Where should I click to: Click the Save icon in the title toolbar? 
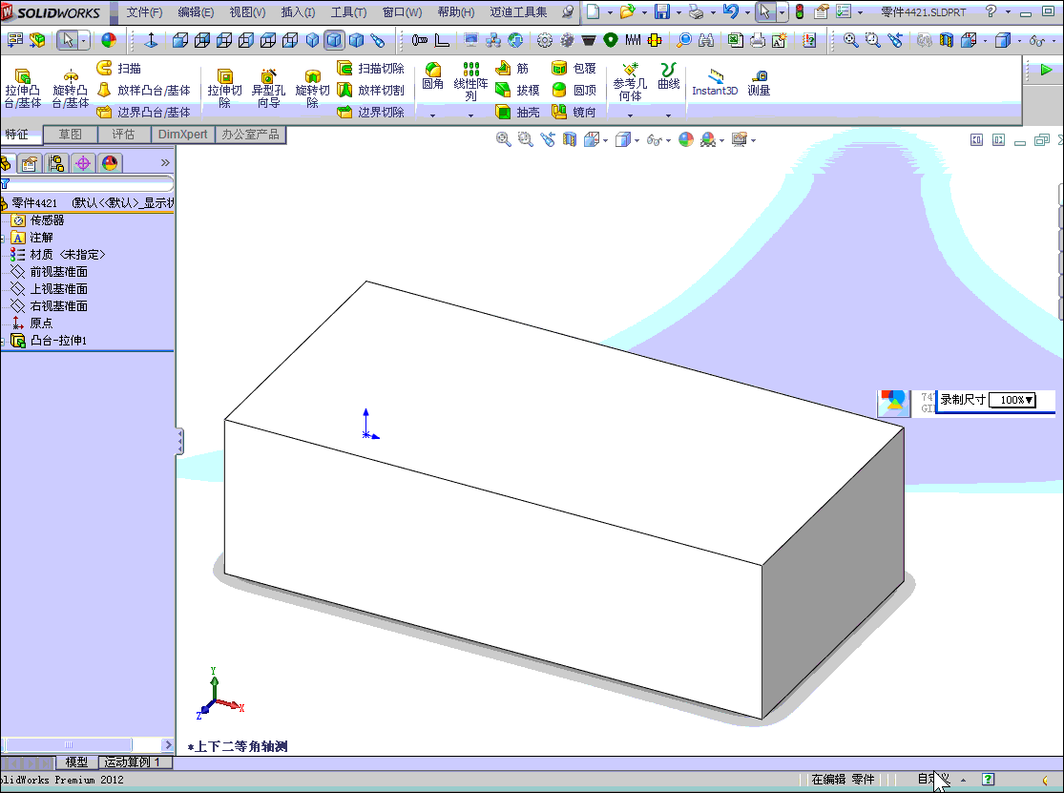tap(661, 11)
